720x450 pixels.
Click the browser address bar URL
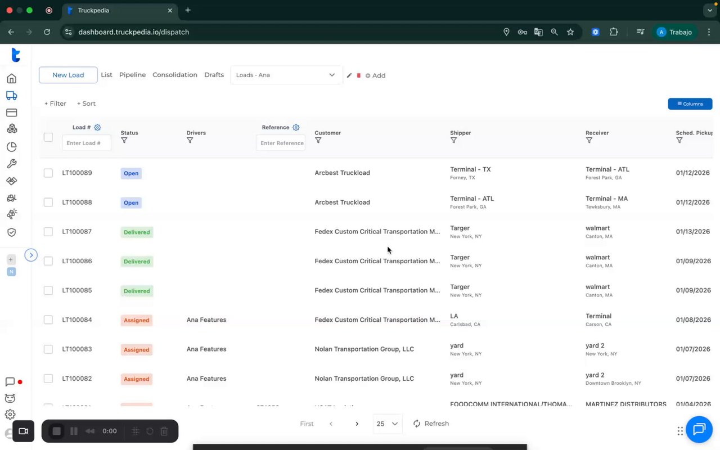click(133, 32)
